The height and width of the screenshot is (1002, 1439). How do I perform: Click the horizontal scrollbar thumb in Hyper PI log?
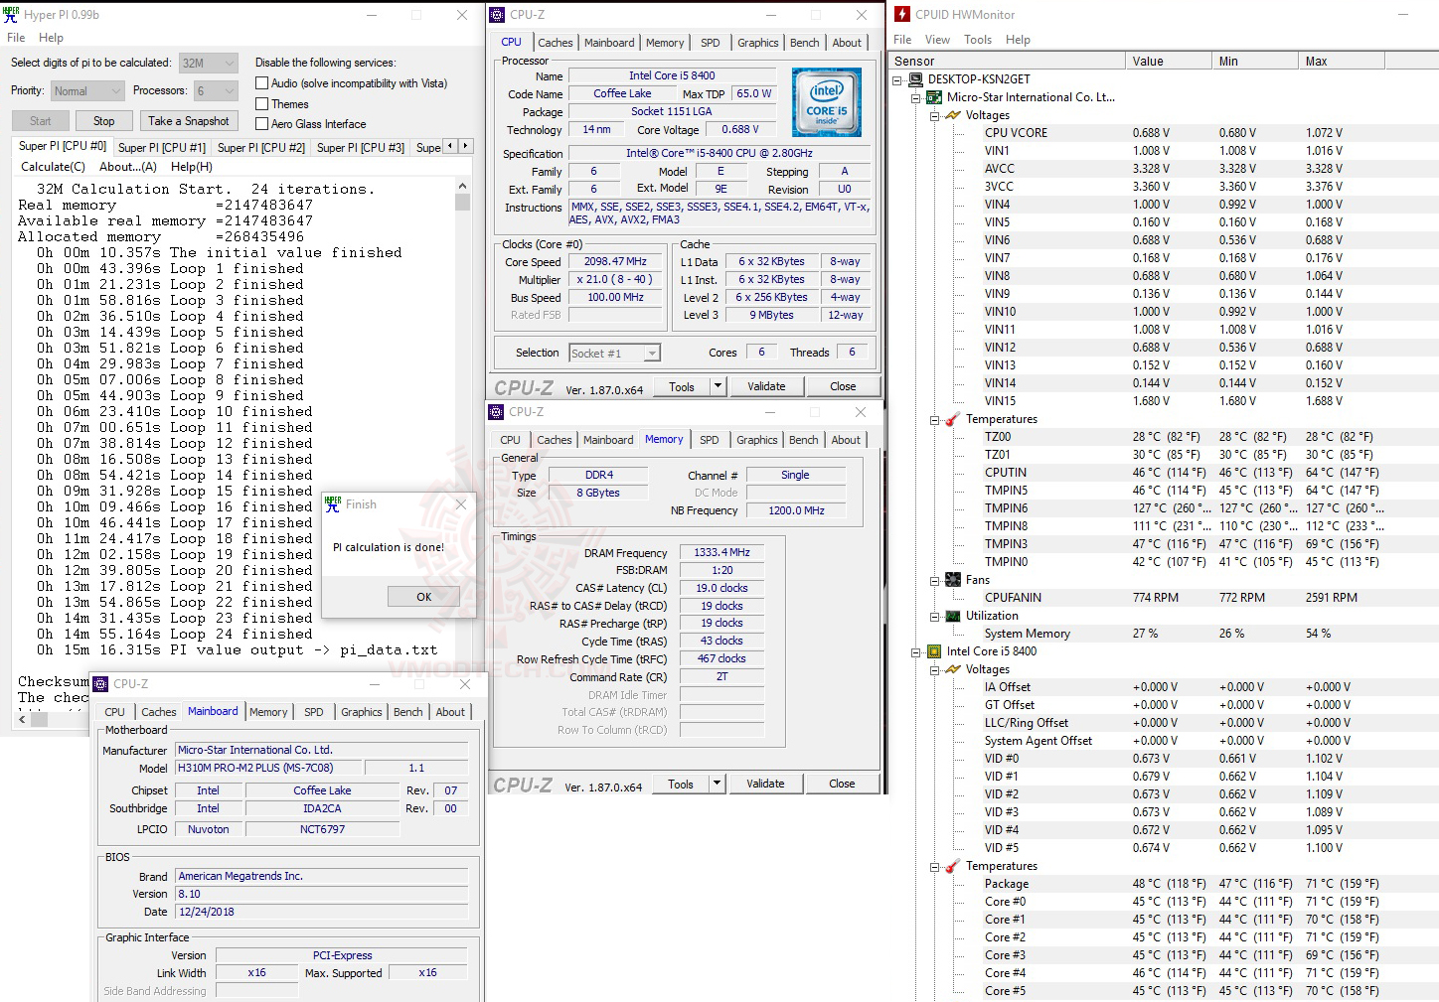39,720
